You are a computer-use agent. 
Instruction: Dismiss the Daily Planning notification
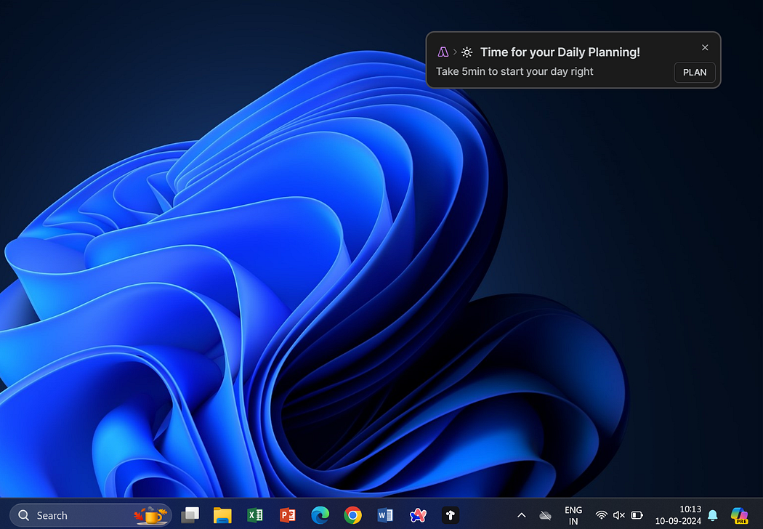coord(705,47)
